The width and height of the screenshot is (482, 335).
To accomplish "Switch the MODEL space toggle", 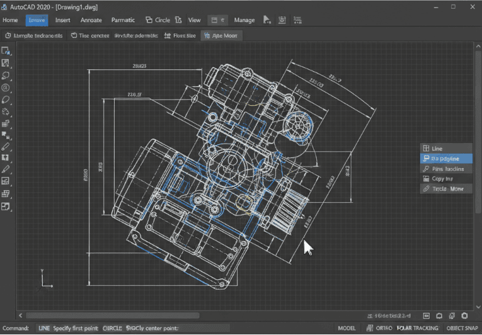I will point(347,328).
